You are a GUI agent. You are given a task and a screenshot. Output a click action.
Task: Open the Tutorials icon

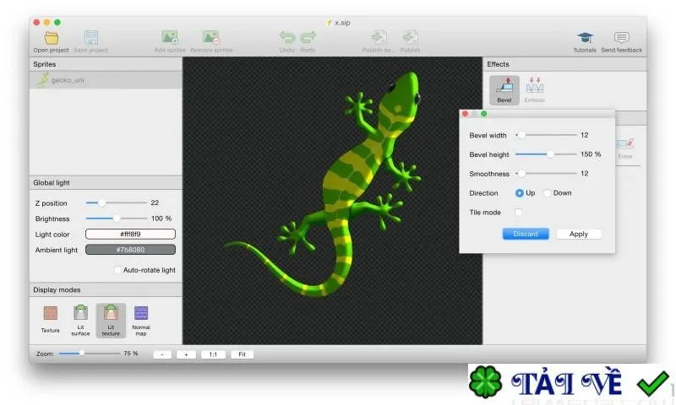click(585, 38)
